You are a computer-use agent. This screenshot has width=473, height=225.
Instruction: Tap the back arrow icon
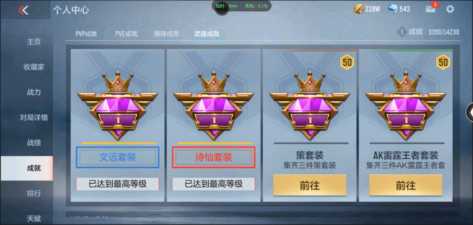click(x=23, y=10)
